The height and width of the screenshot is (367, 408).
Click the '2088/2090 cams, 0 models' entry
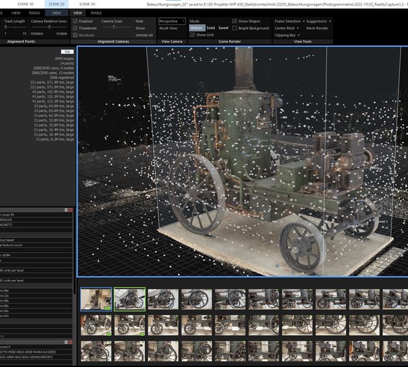[53, 68]
